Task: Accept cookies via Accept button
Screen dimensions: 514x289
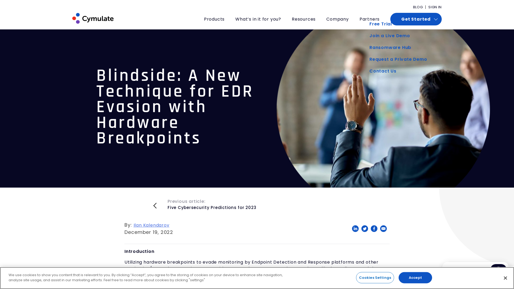Action: click(x=415, y=277)
